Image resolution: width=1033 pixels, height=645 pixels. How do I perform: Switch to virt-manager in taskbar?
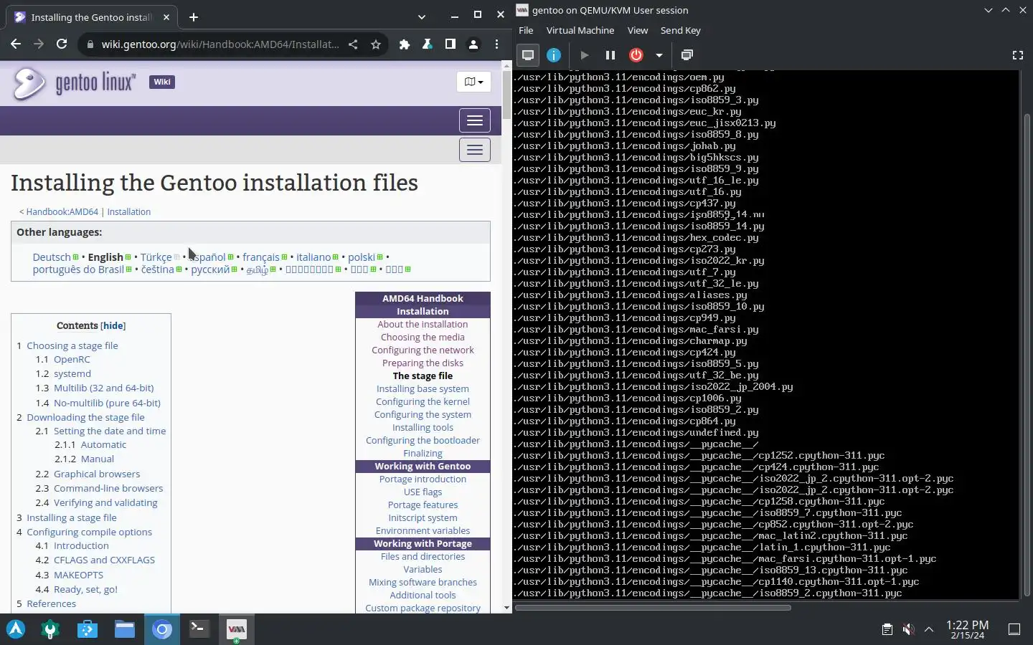pyautogui.click(x=237, y=629)
